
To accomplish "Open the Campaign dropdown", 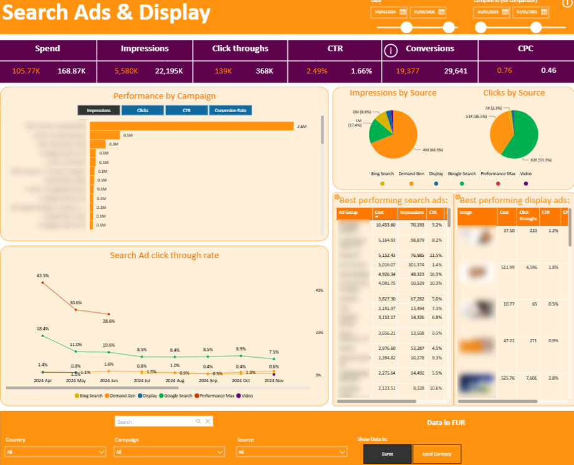I will pyautogui.click(x=169, y=452).
